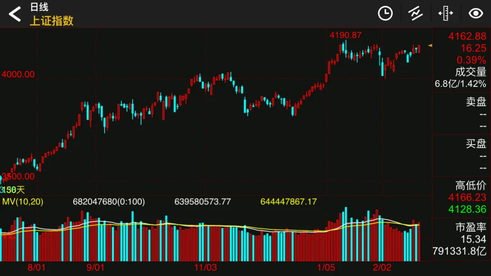
Task: Tap MA20 value 644447867.17
Action: coord(288,202)
